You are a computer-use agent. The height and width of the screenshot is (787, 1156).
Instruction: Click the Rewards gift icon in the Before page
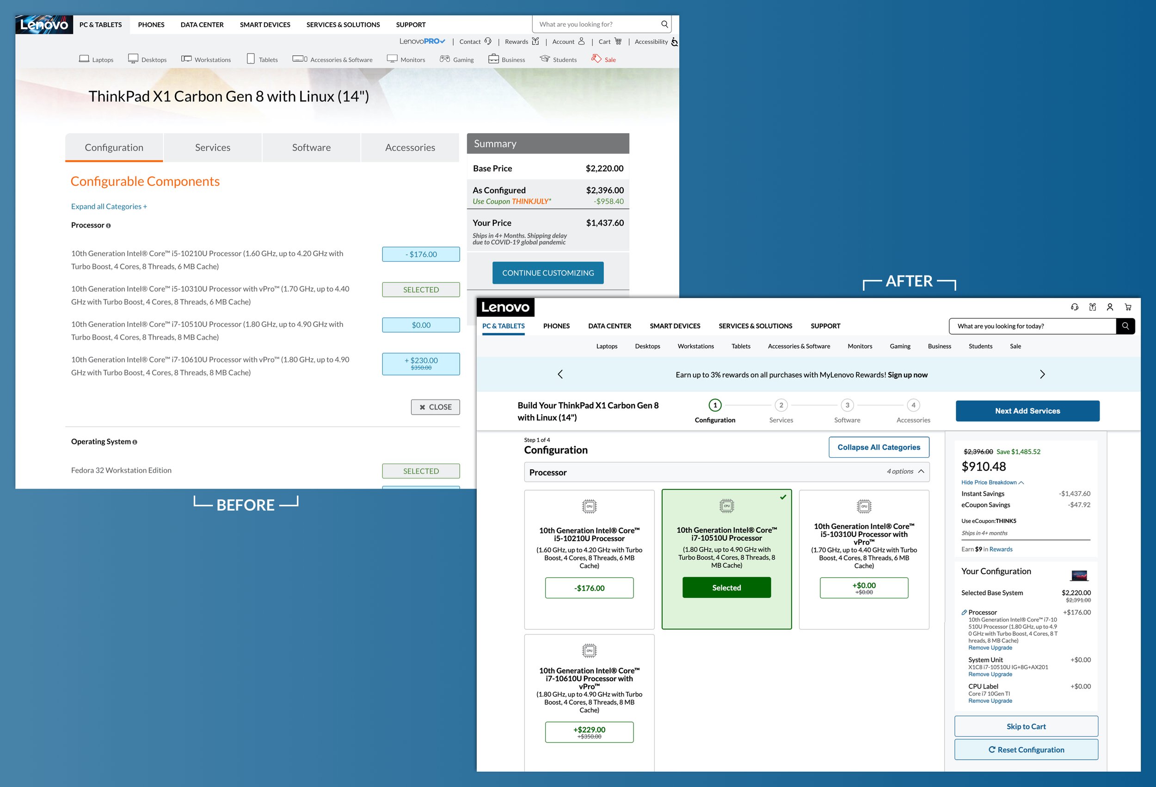(535, 41)
